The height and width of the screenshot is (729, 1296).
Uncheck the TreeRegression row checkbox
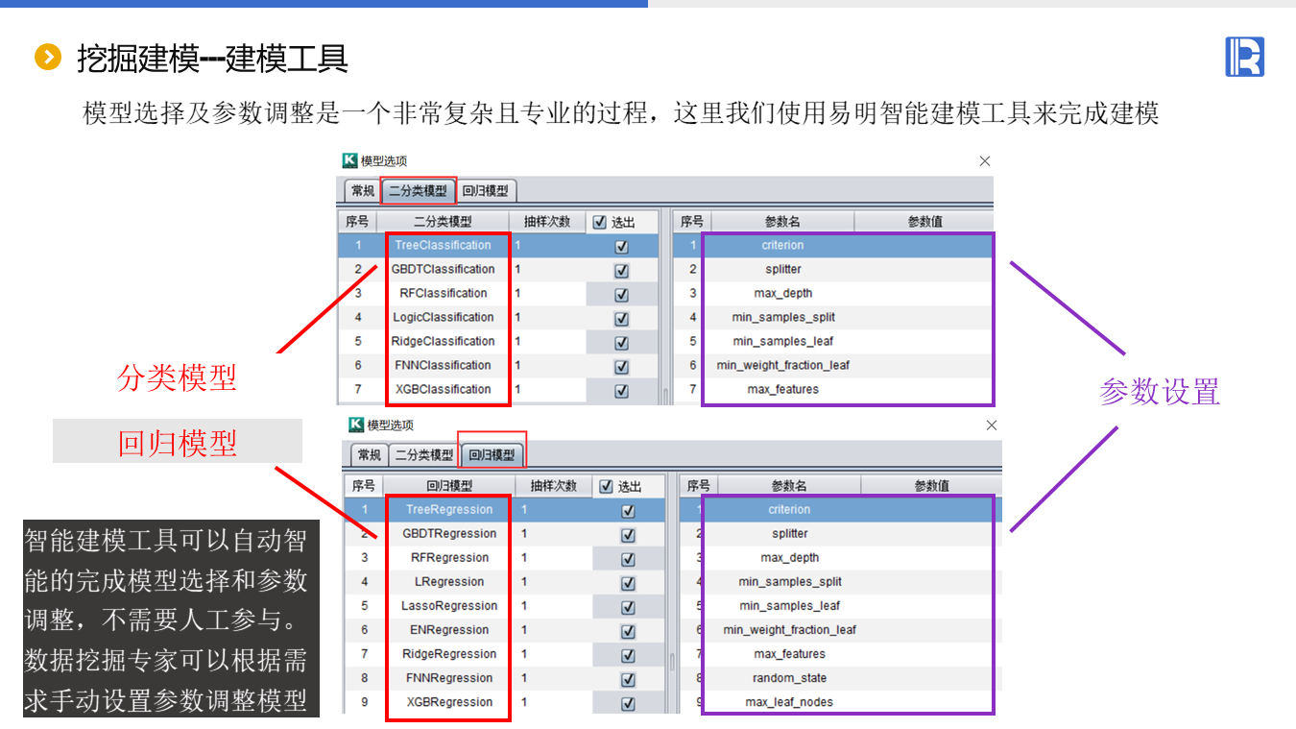pyautogui.click(x=628, y=510)
